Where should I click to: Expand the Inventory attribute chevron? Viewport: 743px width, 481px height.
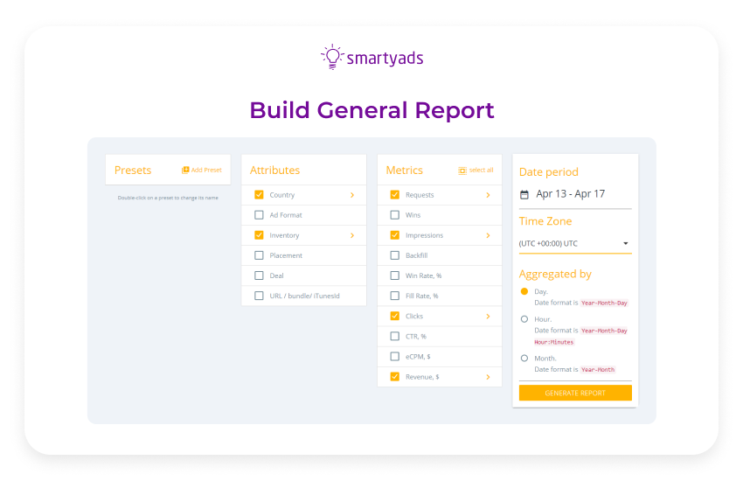pos(352,235)
